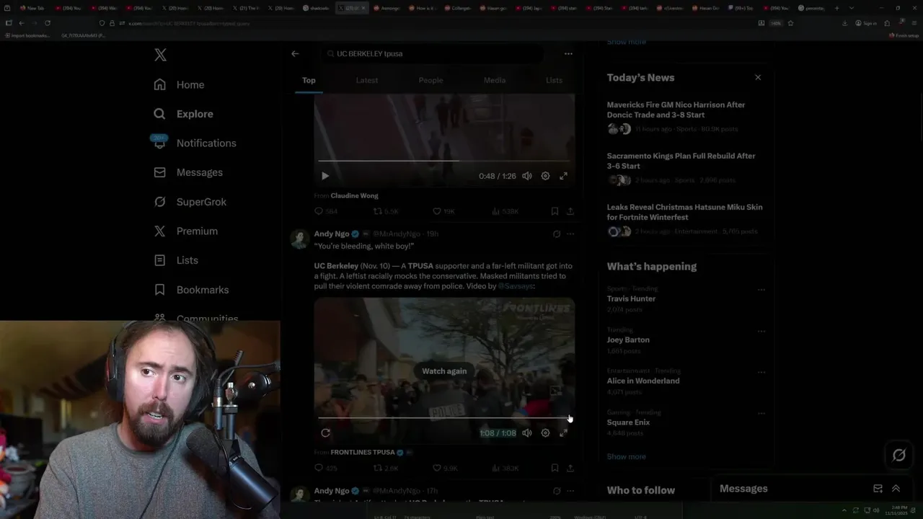Open more options on Andy Ngo 19h post
The image size is (923, 519).
[570, 234]
